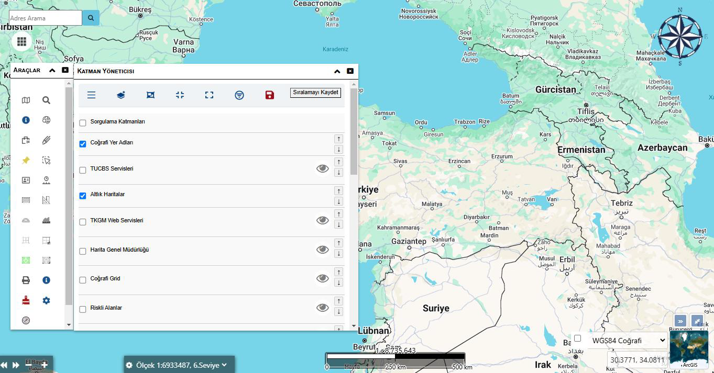Select the magnifier search tool in Araçlar
Viewport: 714px width, 373px height.
46,100
